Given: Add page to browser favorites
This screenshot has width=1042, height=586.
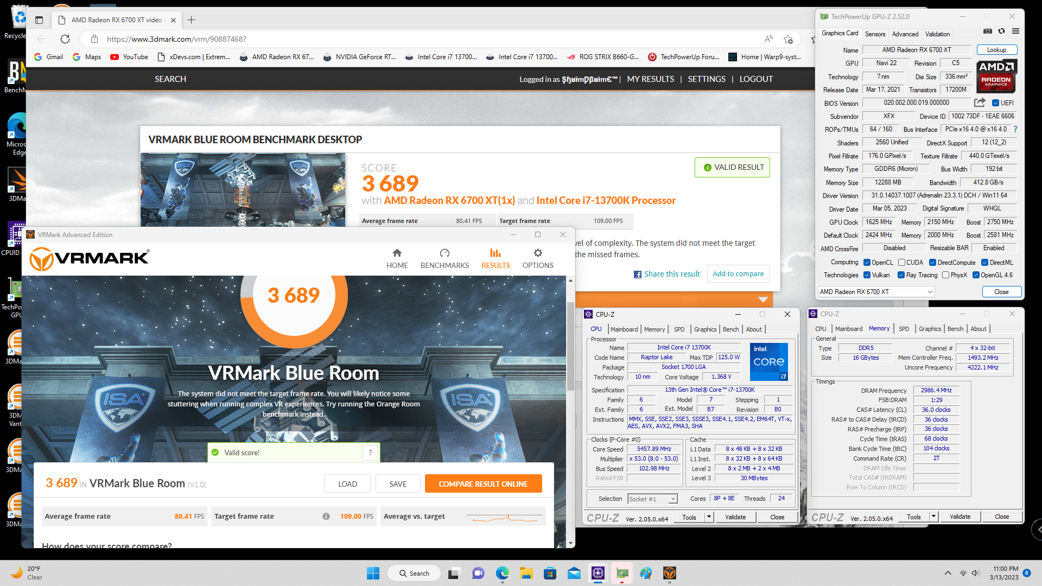Looking at the screenshot, I should tap(788, 39).
